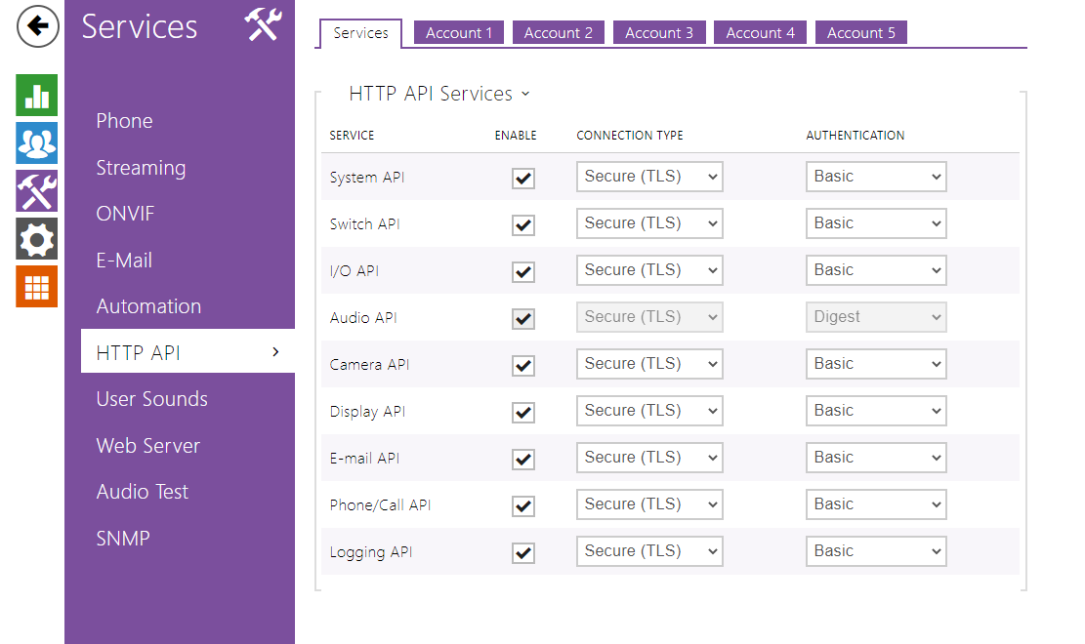Switch to the Account 4 tab
The height and width of the screenshot is (644, 1085).
760,33
